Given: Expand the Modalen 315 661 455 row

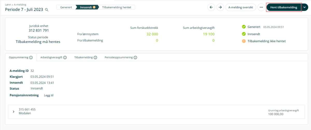Looking at the screenshot, I should tap(13, 111).
